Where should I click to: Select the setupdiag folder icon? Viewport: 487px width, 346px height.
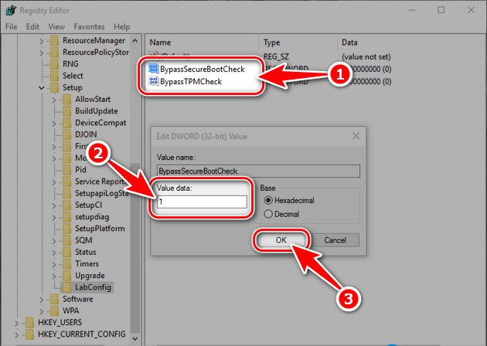point(67,217)
